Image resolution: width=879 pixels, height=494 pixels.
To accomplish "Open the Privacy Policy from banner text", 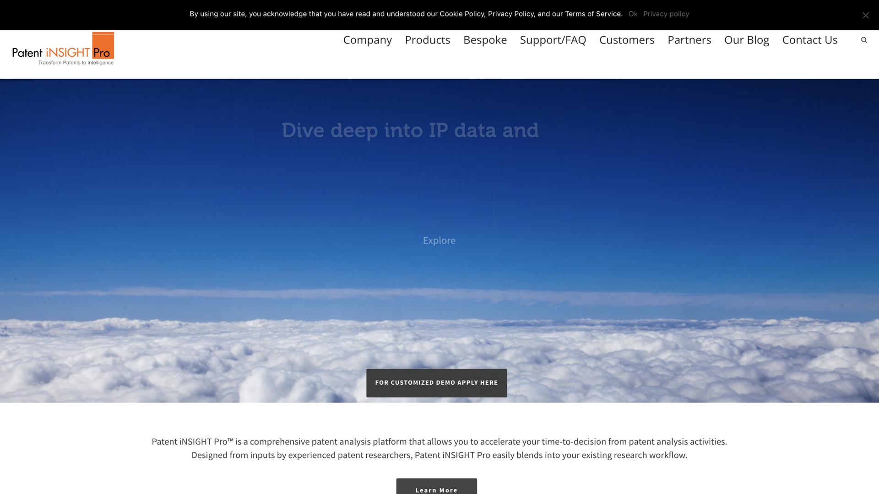I will (x=511, y=14).
